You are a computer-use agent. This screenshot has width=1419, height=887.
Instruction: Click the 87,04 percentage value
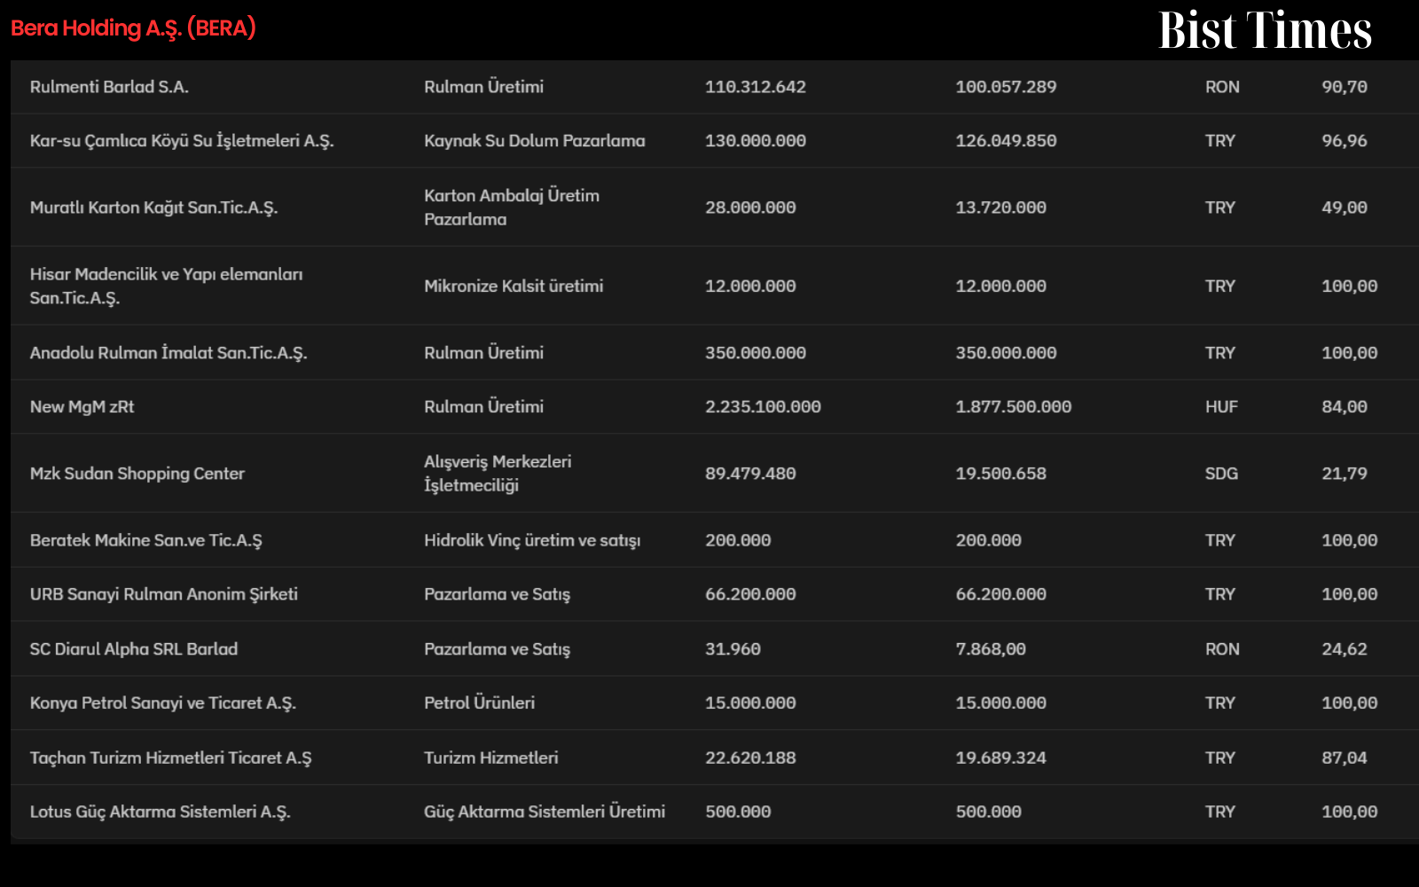coord(1345,758)
